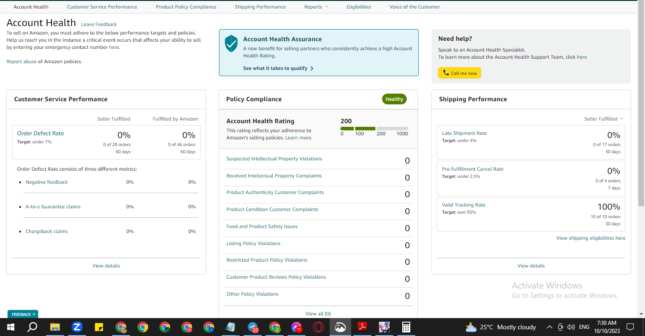Click the '0 of 28 orders' text

pyautogui.click(x=116, y=144)
